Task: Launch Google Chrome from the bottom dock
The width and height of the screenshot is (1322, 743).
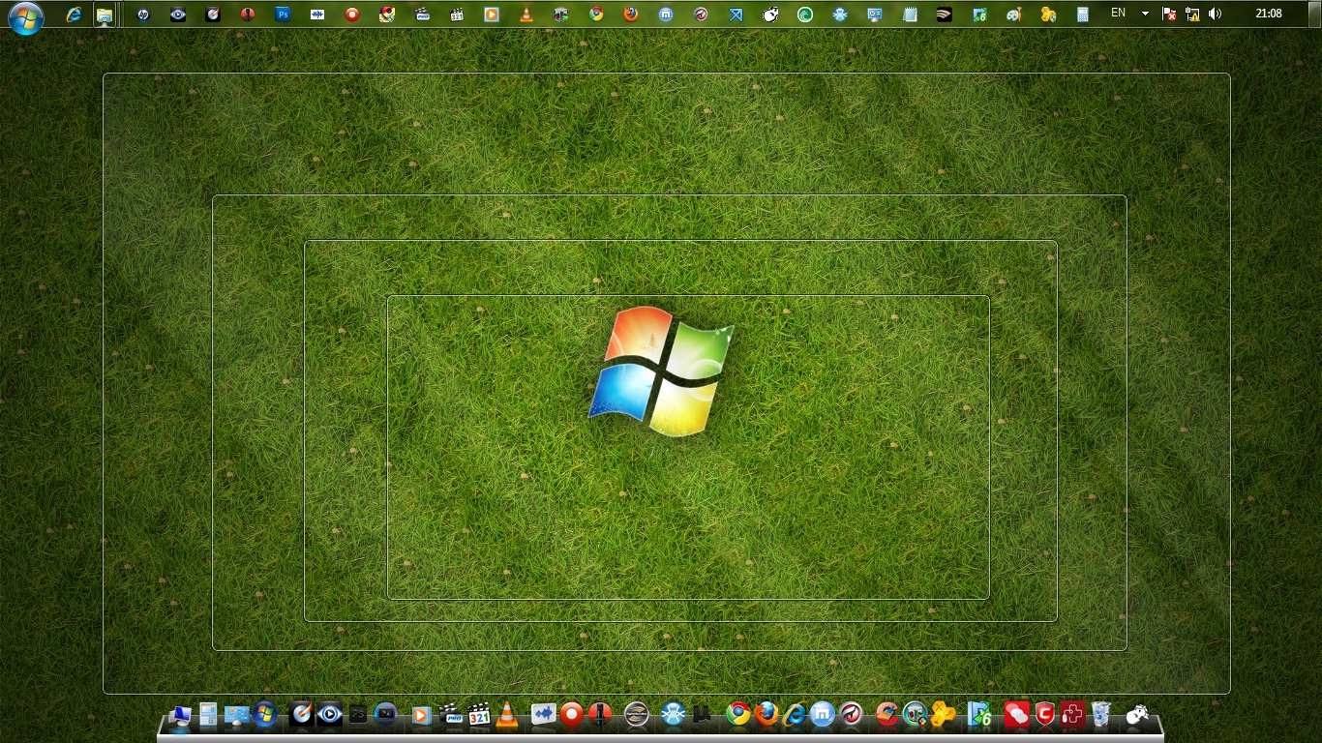Action: [x=738, y=715]
